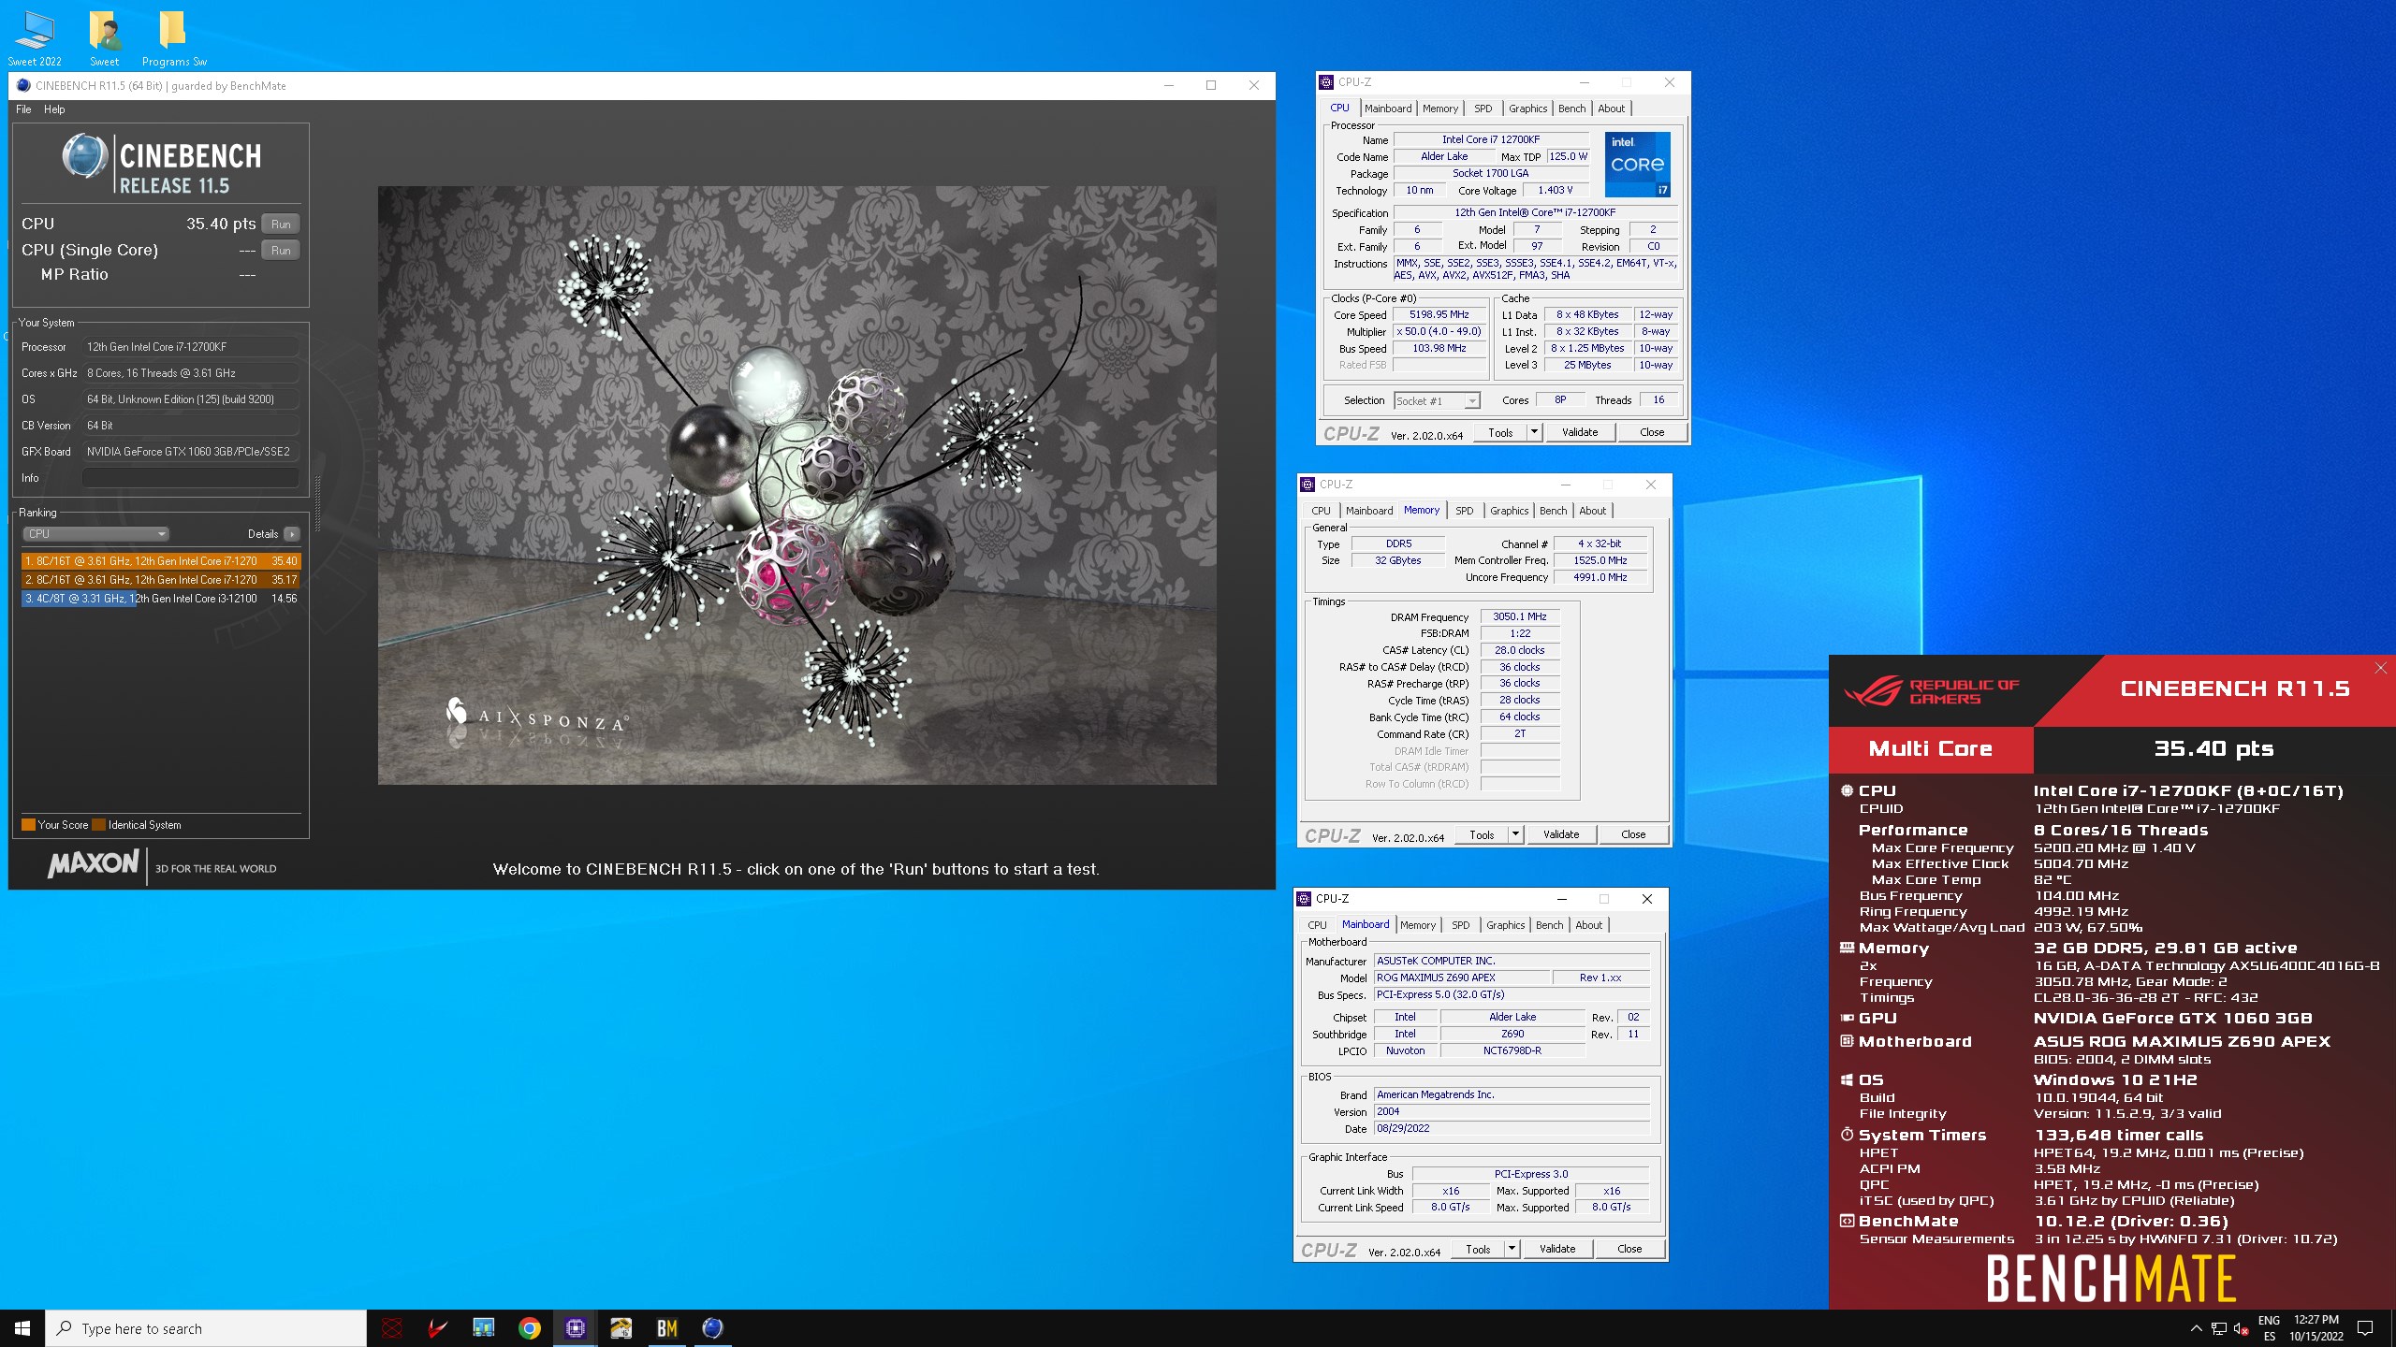Open the Sweet folder on desktop
The image size is (2396, 1347).
pyautogui.click(x=104, y=37)
